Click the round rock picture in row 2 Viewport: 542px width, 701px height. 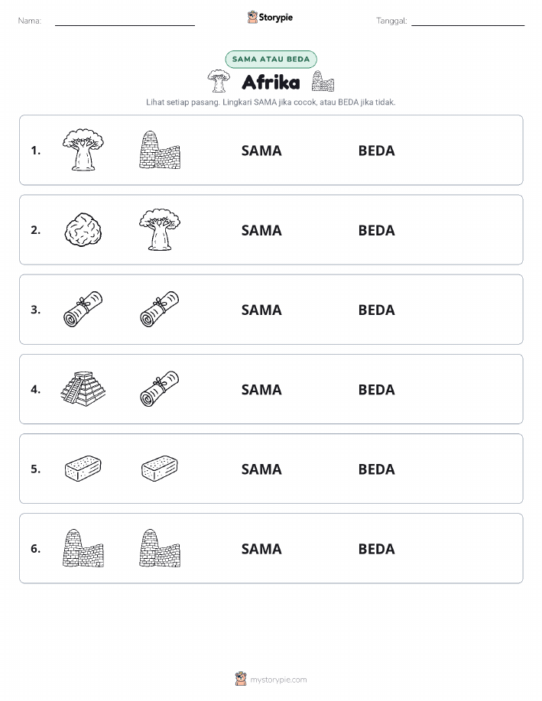tap(83, 230)
